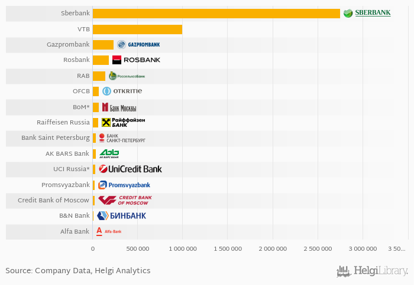
Task: Click the Bank Saint Petersburg axis label
Action: pos(56,137)
